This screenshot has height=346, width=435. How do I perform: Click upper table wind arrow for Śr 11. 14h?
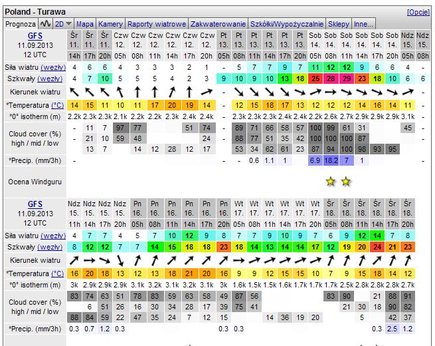tap(74, 92)
